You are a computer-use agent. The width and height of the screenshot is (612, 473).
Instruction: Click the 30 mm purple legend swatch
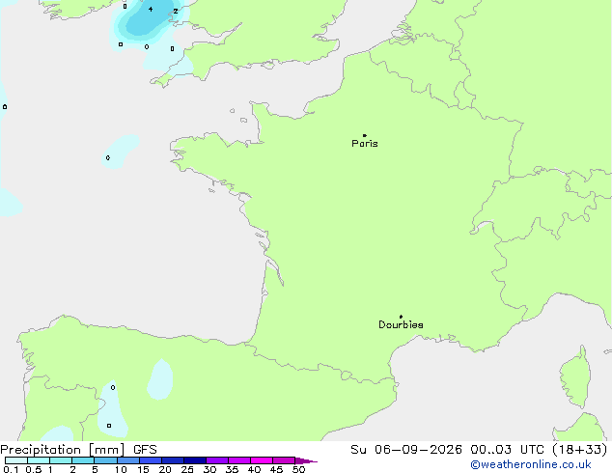tap(217, 460)
